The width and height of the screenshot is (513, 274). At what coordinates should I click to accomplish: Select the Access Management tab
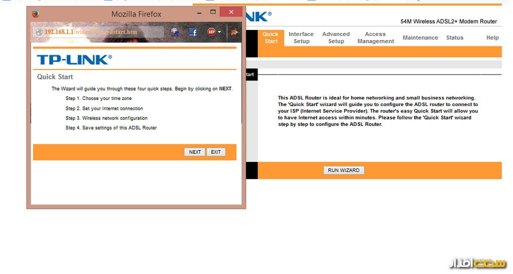point(375,38)
